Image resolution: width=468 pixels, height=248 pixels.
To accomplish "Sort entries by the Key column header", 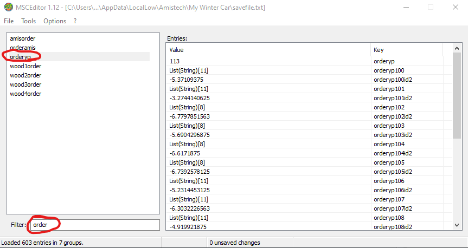I will point(407,50).
